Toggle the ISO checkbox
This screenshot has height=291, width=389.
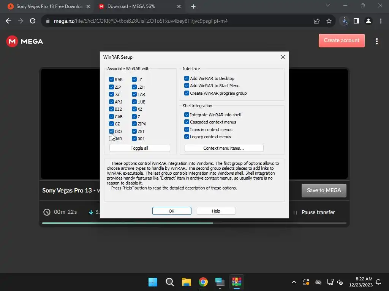tap(111, 131)
